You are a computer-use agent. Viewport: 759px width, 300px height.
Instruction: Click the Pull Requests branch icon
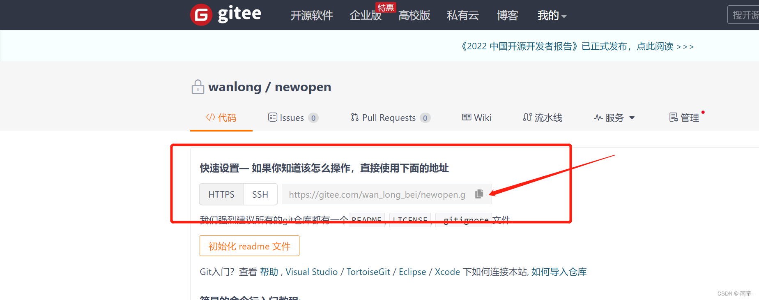pyautogui.click(x=355, y=117)
